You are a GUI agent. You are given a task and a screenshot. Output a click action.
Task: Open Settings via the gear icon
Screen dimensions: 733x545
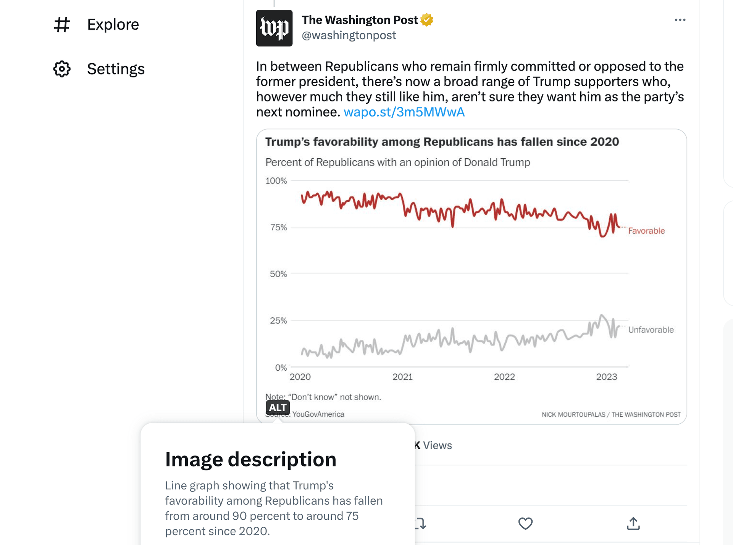[x=62, y=69]
